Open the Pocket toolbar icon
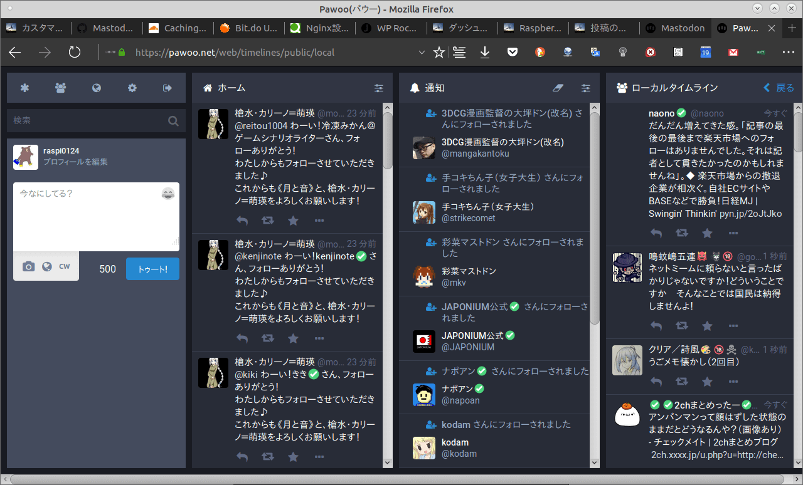 513,53
